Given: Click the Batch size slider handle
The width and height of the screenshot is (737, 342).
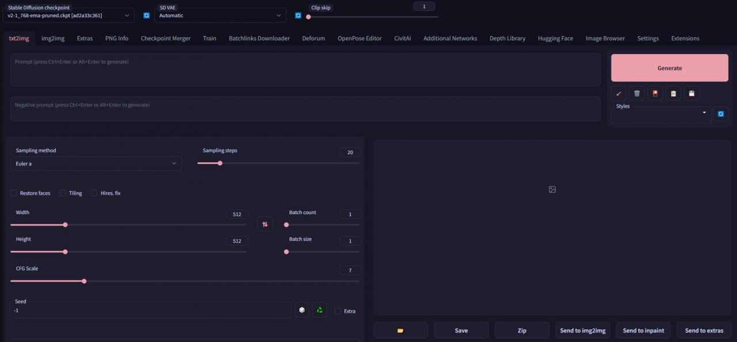Looking at the screenshot, I should point(286,252).
